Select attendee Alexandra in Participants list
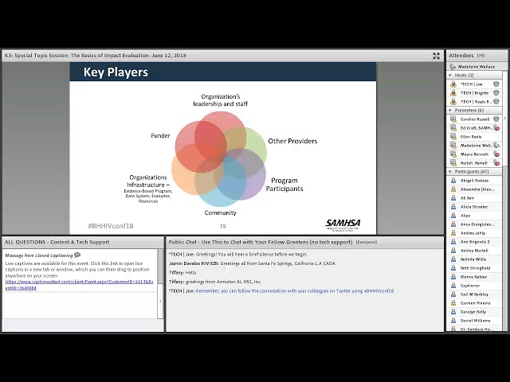 [x=474, y=189]
